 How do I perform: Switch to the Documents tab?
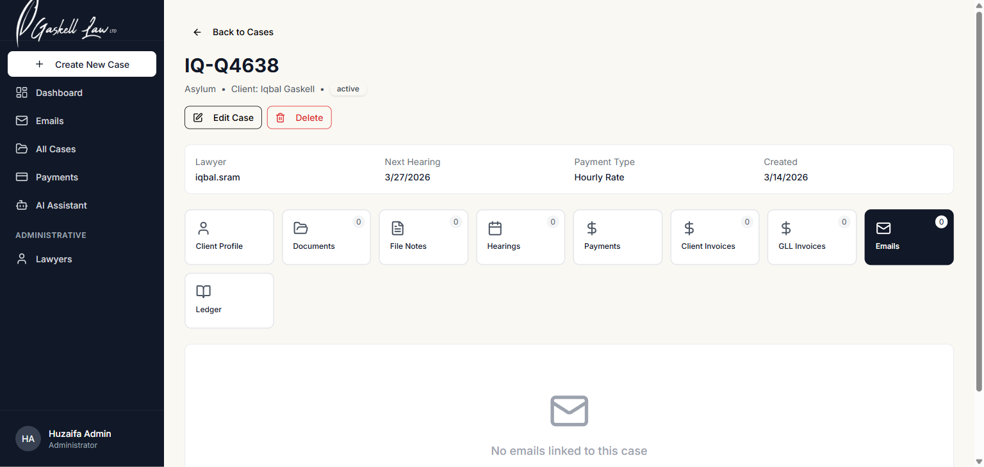point(326,237)
